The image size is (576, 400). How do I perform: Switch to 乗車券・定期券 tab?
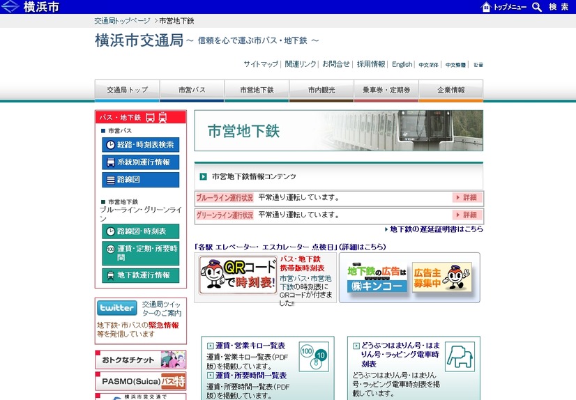(386, 91)
